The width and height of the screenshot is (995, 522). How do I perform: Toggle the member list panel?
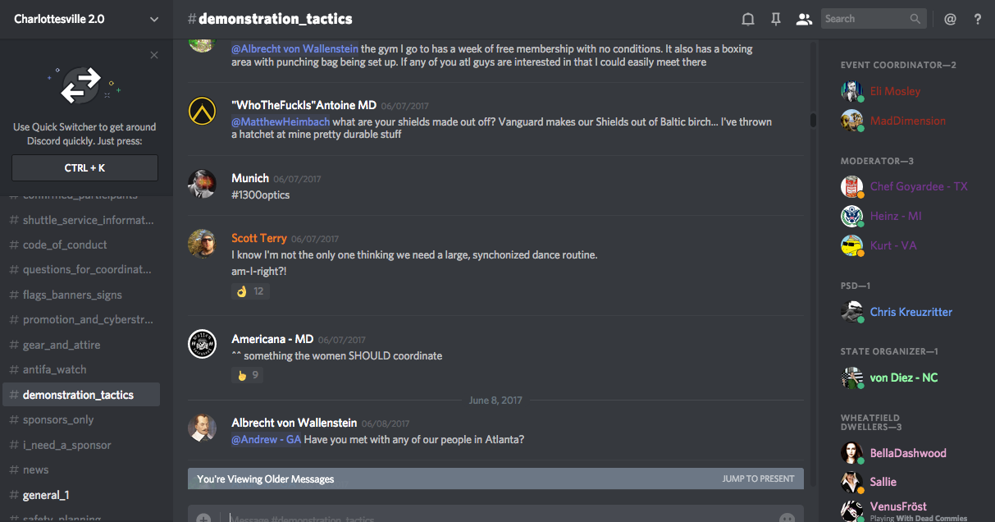pyautogui.click(x=804, y=19)
